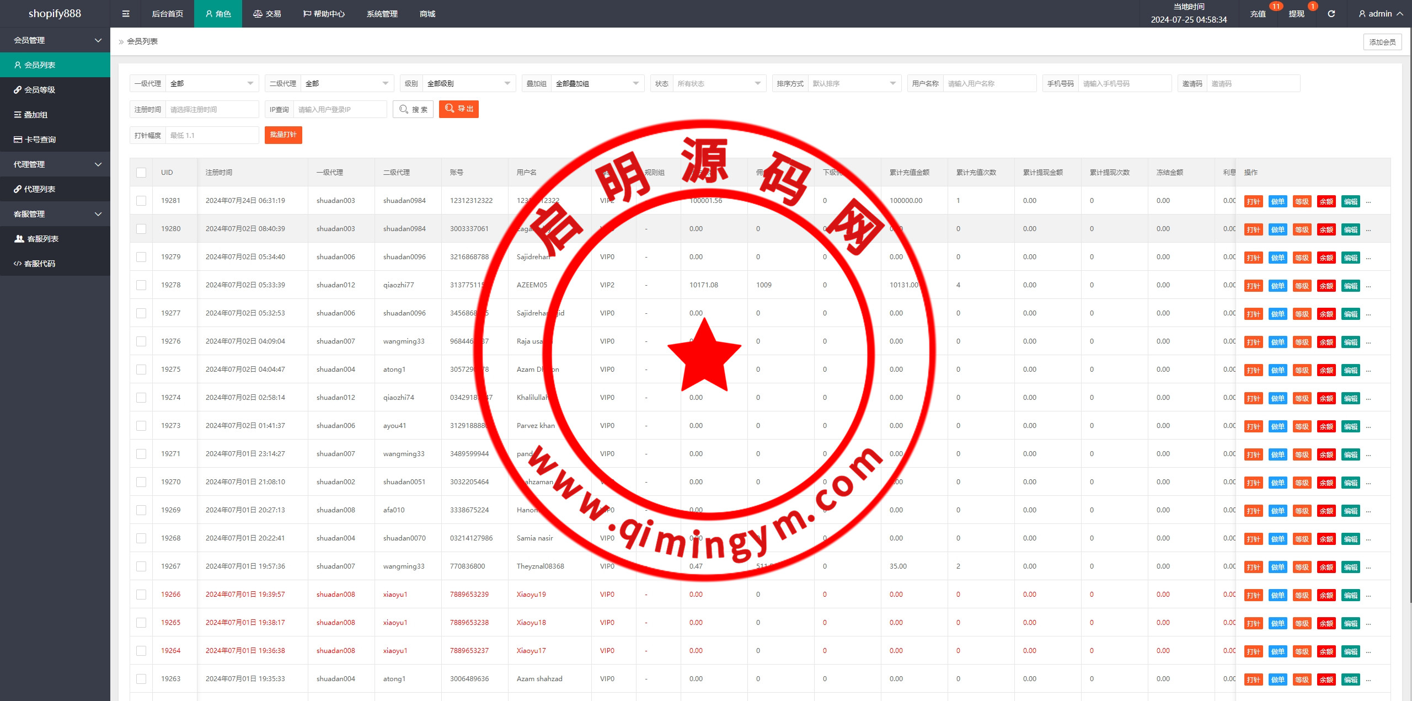The width and height of the screenshot is (1412, 701).
Task: Open the 系统管理 top menu item
Action: pyautogui.click(x=382, y=14)
